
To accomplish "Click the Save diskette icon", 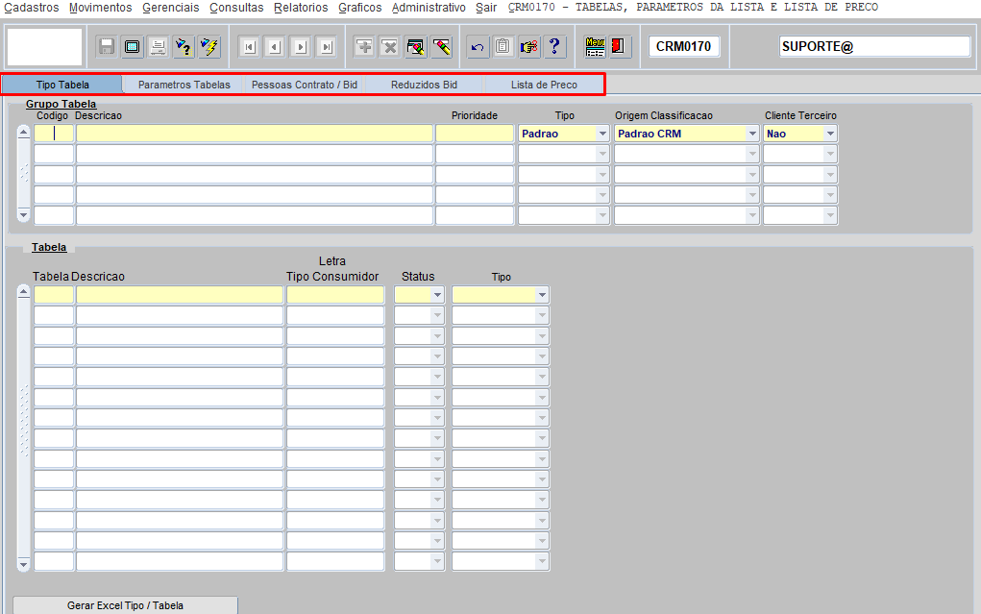I will 107,47.
